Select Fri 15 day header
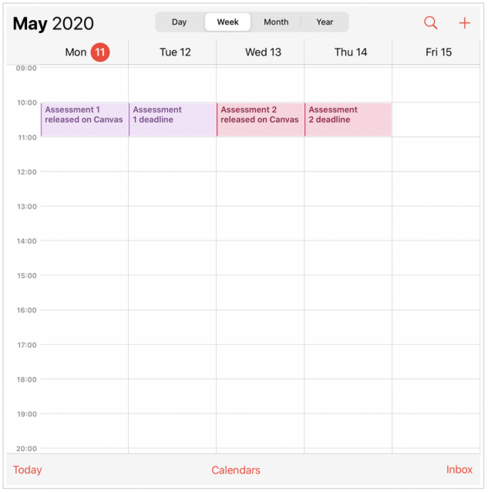This screenshot has height=492, width=488. (439, 52)
